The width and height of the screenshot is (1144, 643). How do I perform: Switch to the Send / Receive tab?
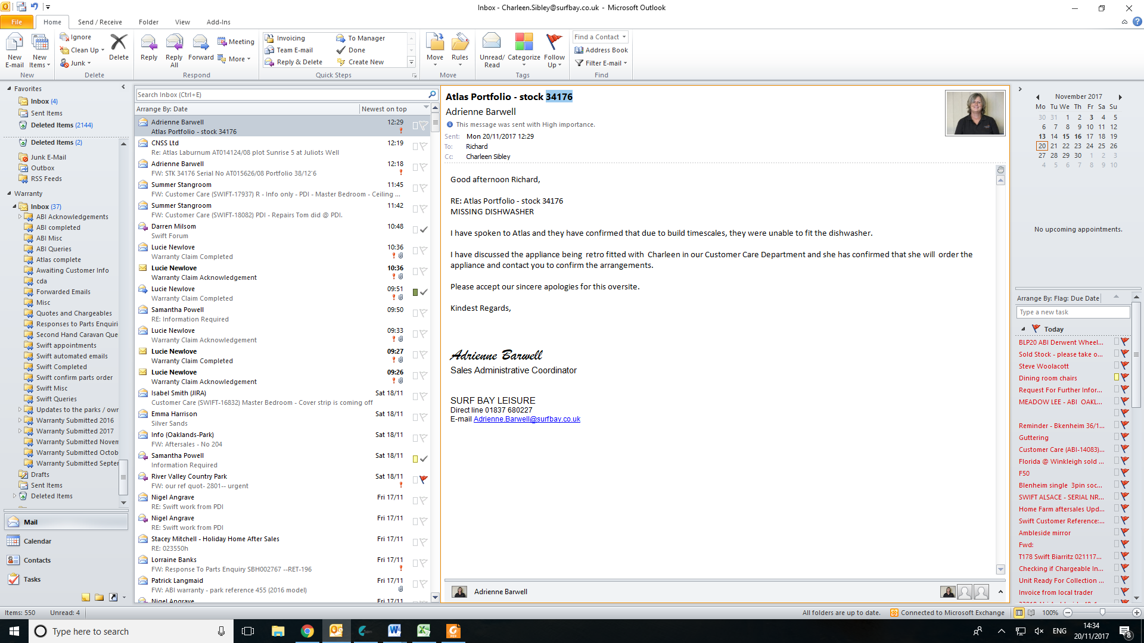pos(100,22)
